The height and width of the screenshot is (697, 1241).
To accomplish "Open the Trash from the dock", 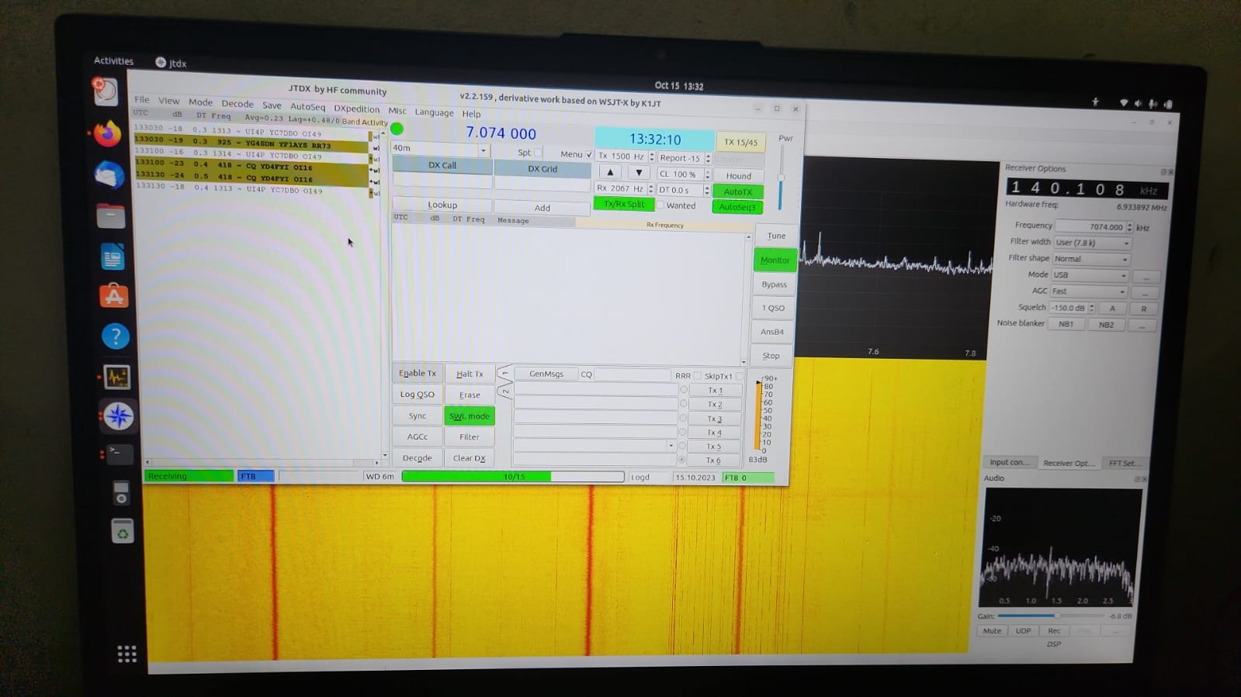I will click(x=123, y=532).
